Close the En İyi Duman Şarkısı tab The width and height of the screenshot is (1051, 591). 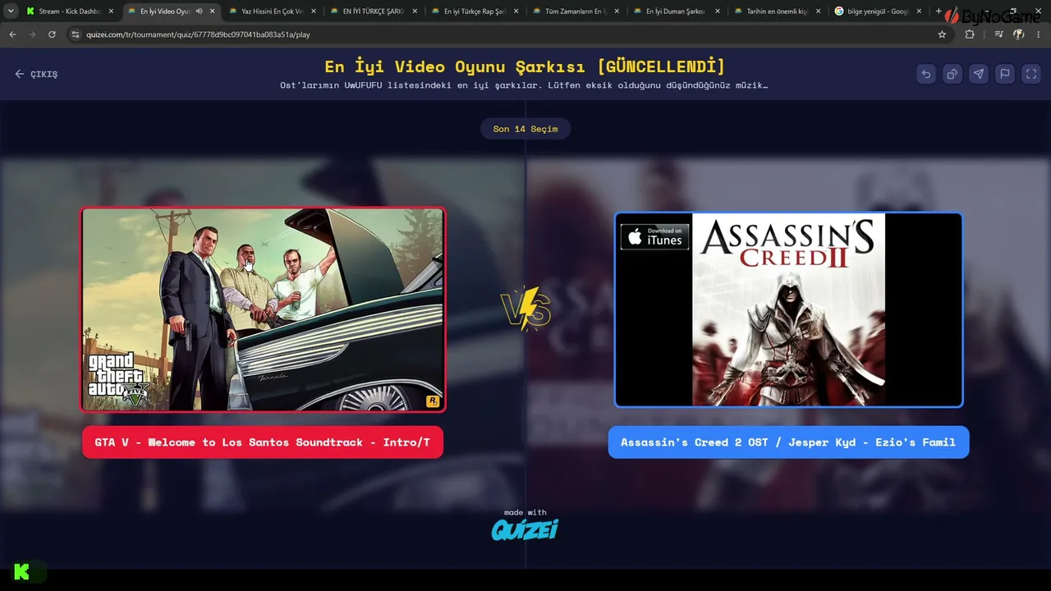coord(718,11)
